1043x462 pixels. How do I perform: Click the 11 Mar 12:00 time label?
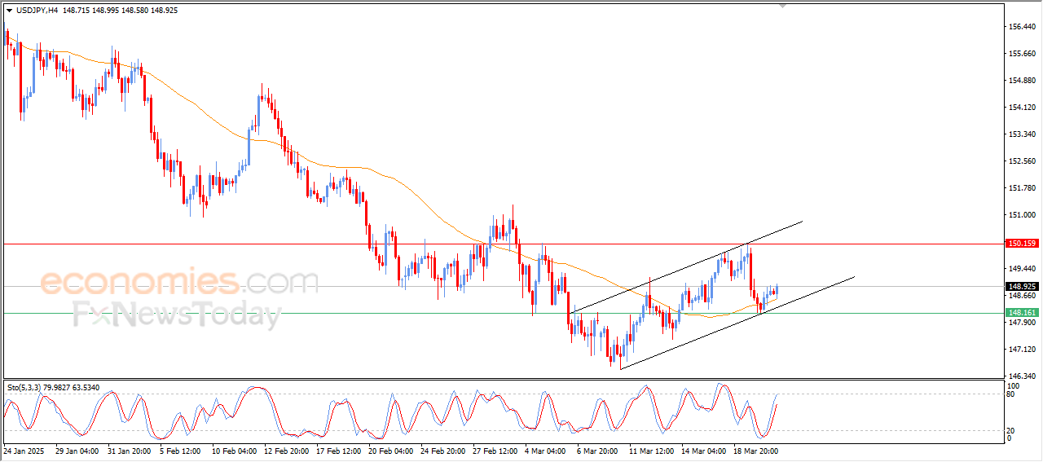651,451
